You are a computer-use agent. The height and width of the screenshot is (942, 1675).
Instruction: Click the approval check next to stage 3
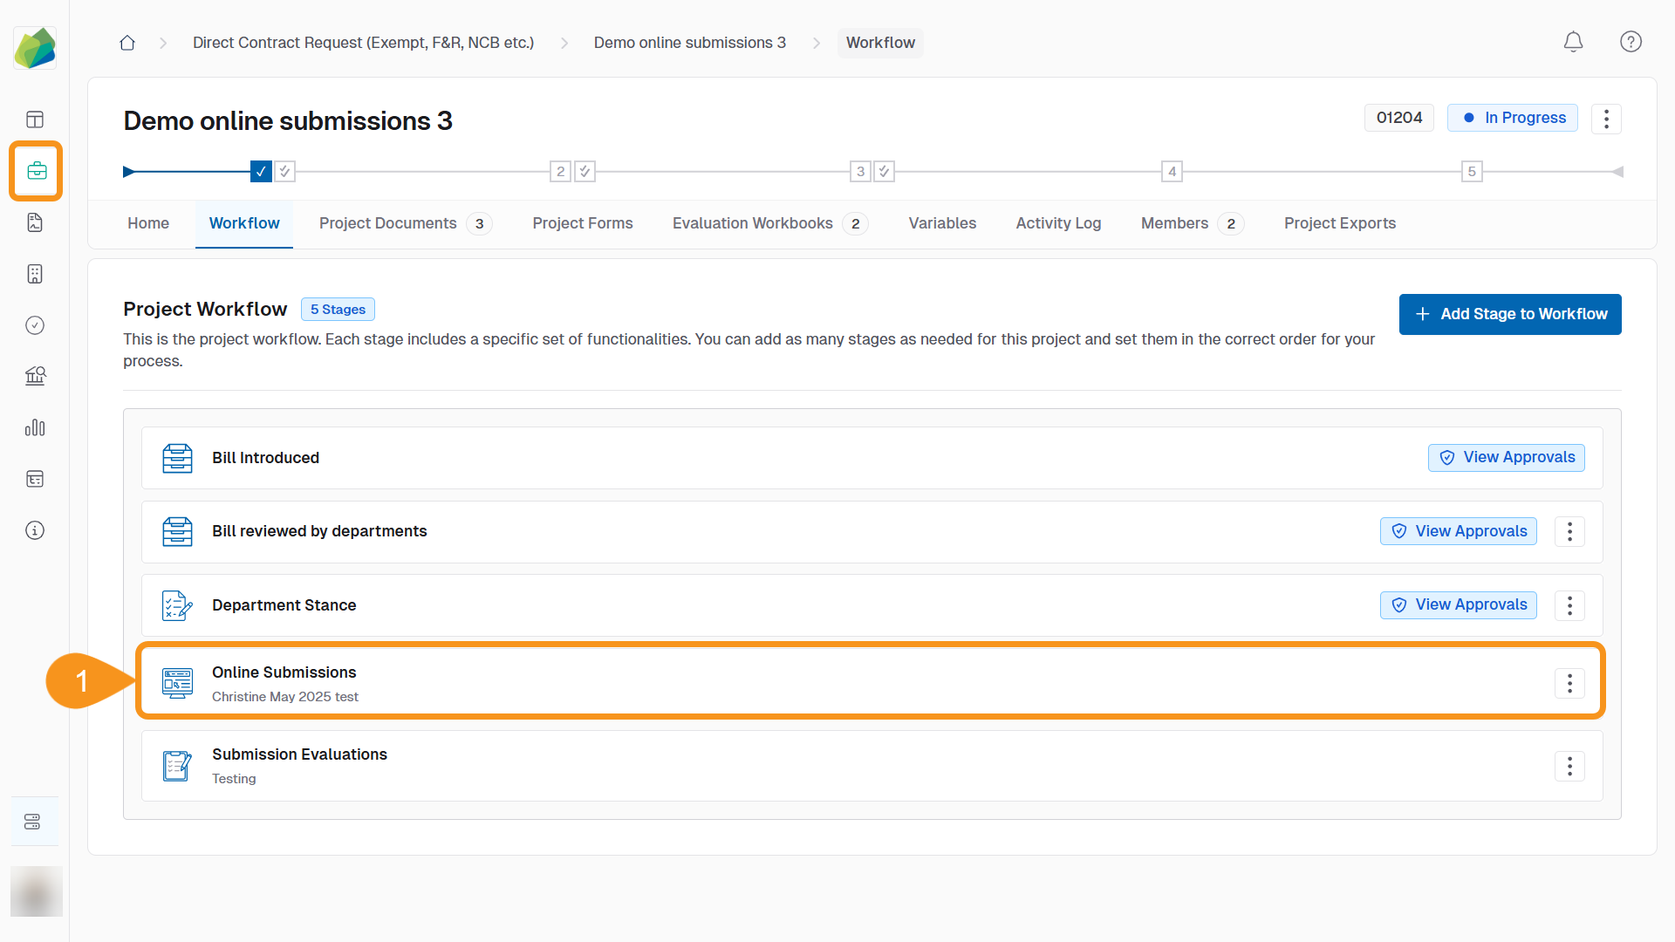[x=884, y=172]
